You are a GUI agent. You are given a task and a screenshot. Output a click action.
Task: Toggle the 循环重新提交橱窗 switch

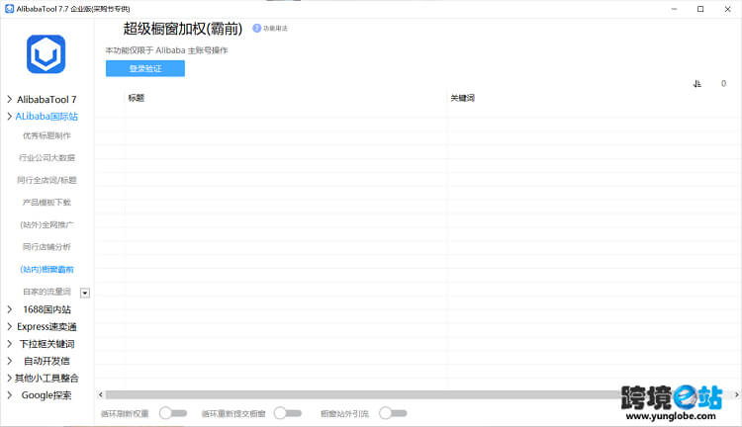(288, 413)
